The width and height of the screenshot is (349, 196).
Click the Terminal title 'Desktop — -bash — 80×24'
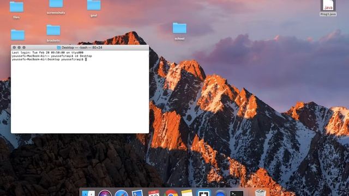tap(82, 47)
